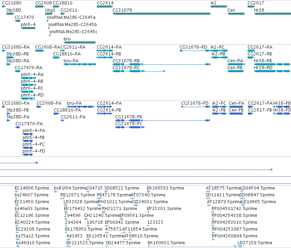
Task: Select the Sfp38D-RB transcript label
Action: (17, 54)
